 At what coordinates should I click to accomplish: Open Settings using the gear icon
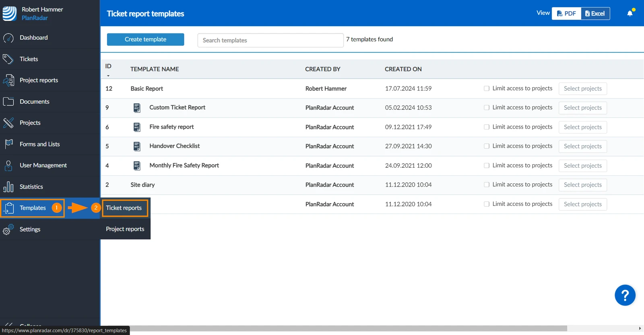(x=8, y=229)
